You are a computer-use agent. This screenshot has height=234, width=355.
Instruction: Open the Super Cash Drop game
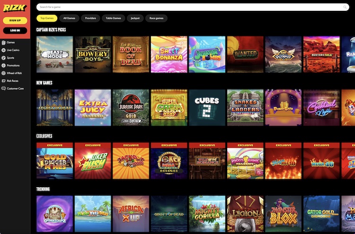pos(169,108)
